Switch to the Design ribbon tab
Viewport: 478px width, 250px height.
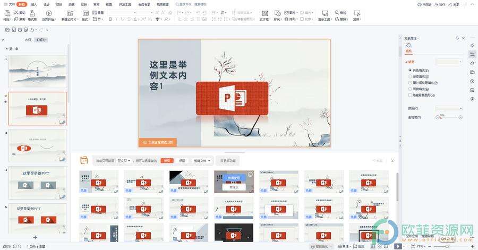point(47,5)
